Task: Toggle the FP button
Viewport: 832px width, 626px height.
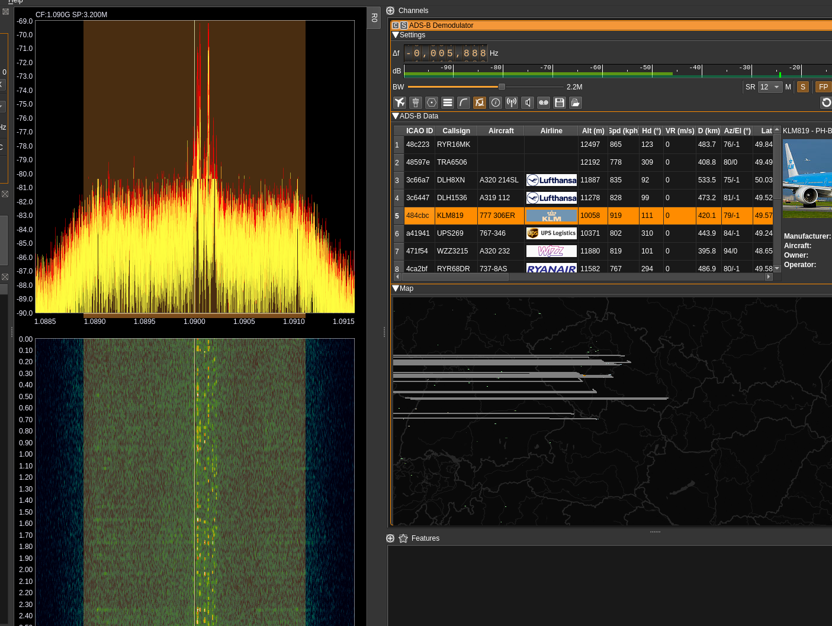Action: (x=823, y=87)
